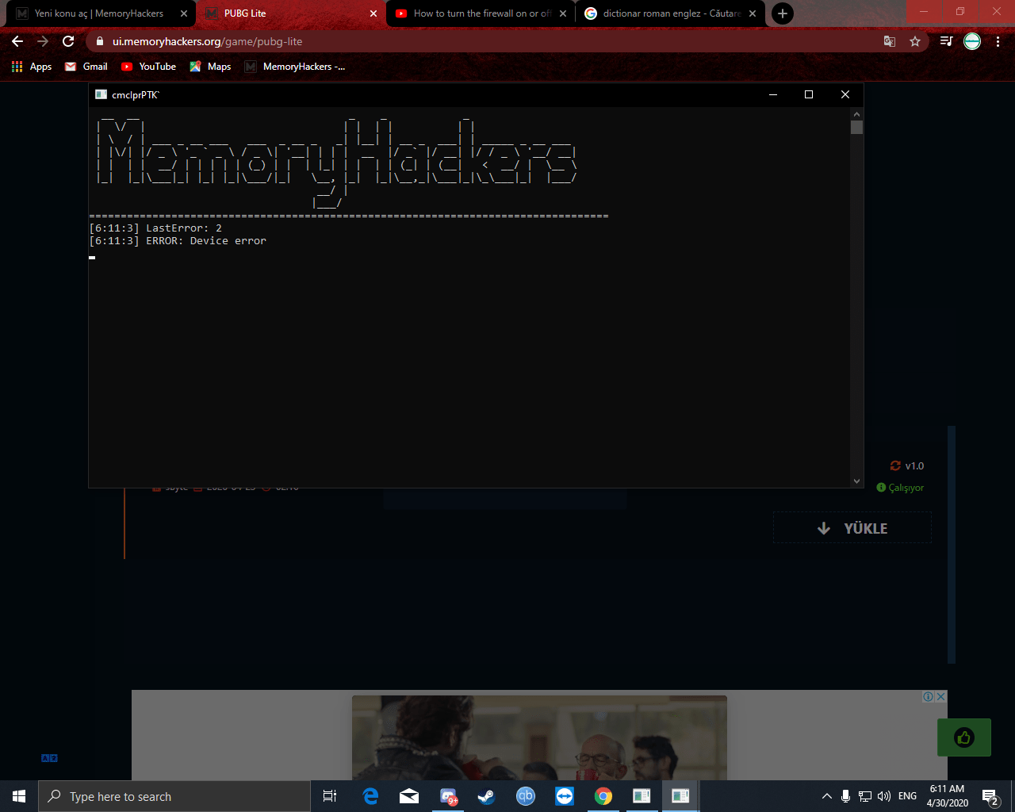Open the ad info icon on the banner
This screenshot has width=1015, height=812.
[x=928, y=696]
